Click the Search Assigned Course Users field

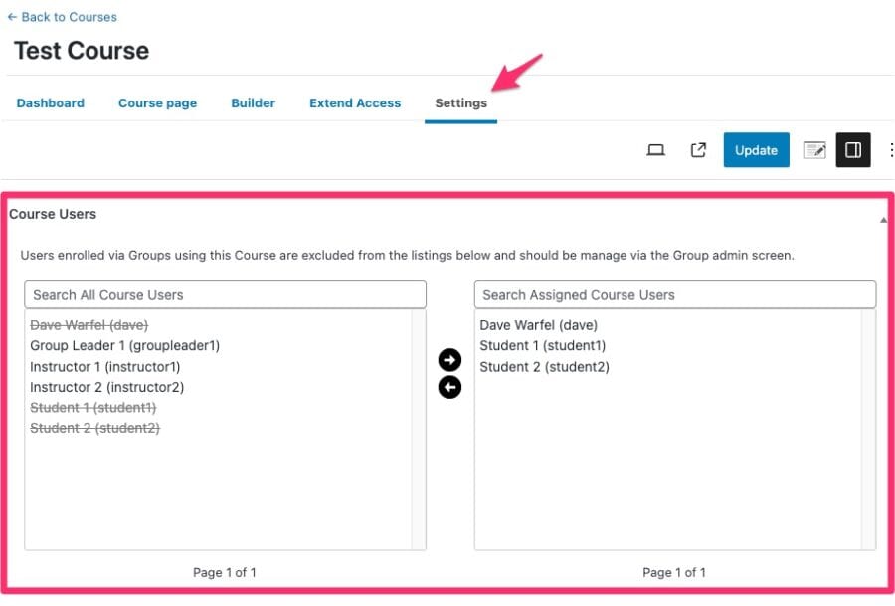(x=676, y=294)
